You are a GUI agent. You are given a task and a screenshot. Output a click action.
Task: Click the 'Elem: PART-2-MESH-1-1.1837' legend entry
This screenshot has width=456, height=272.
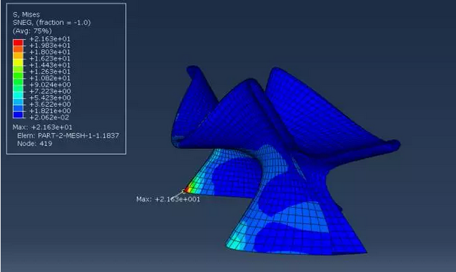tap(68, 135)
